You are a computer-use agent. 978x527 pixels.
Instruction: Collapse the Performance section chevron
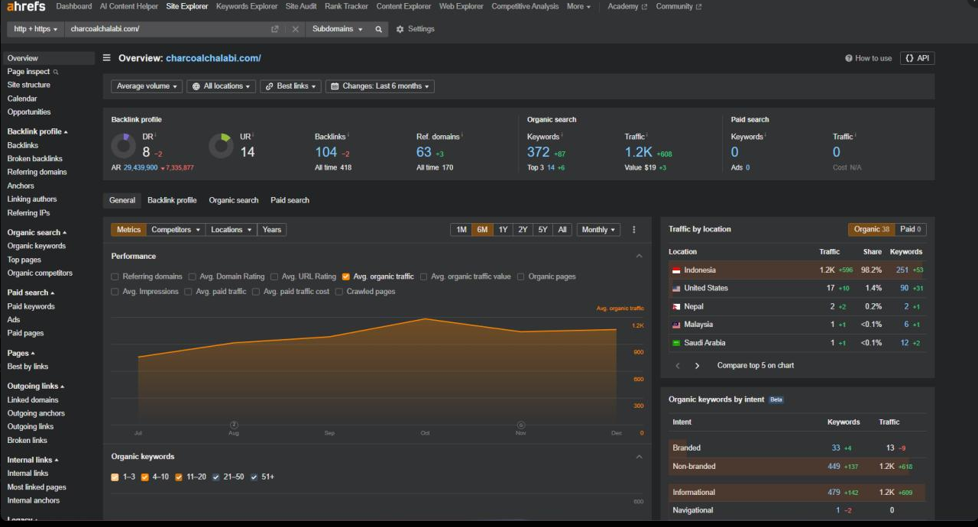640,257
